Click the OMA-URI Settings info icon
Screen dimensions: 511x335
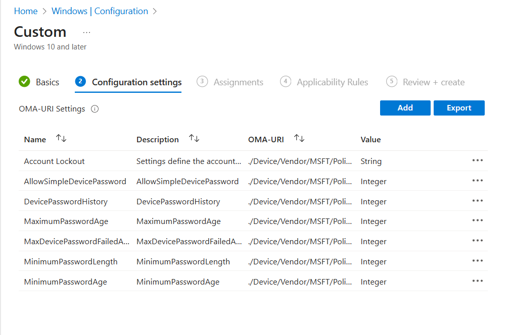tap(95, 109)
